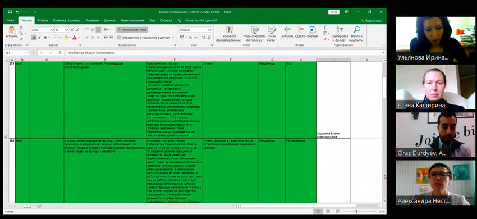Decrease decimal places
This screenshot has width=477, height=219.
[x=209, y=38]
